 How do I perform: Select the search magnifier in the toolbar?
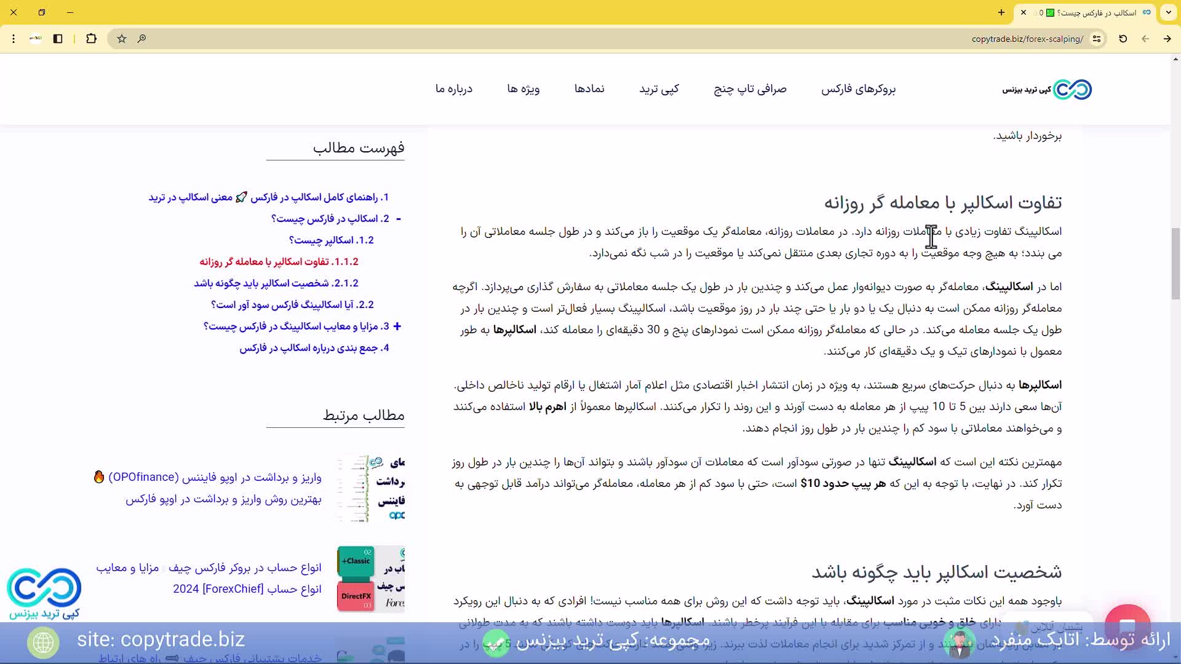(x=141, y=39)
